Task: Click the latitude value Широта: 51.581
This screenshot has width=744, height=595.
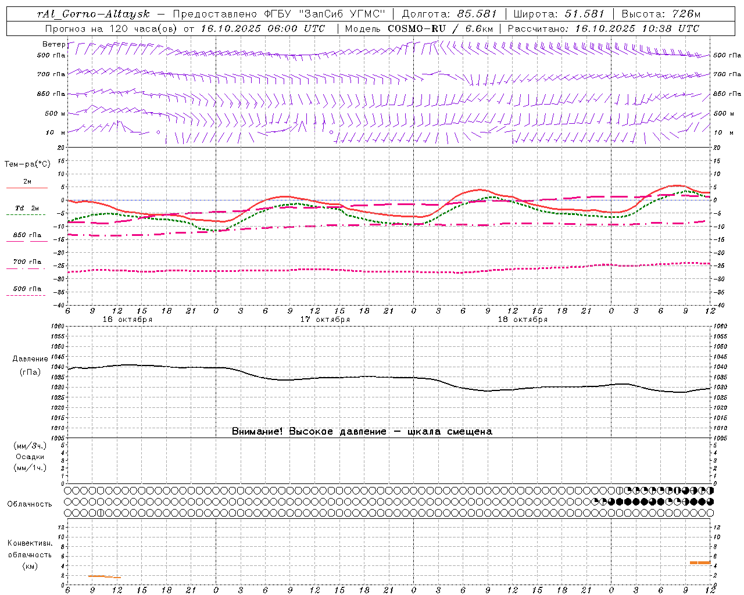Action: (x=559, y=14)
